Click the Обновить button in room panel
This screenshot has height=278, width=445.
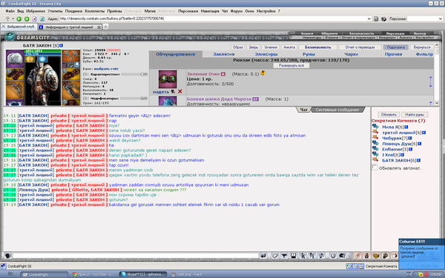click(389, 115)
